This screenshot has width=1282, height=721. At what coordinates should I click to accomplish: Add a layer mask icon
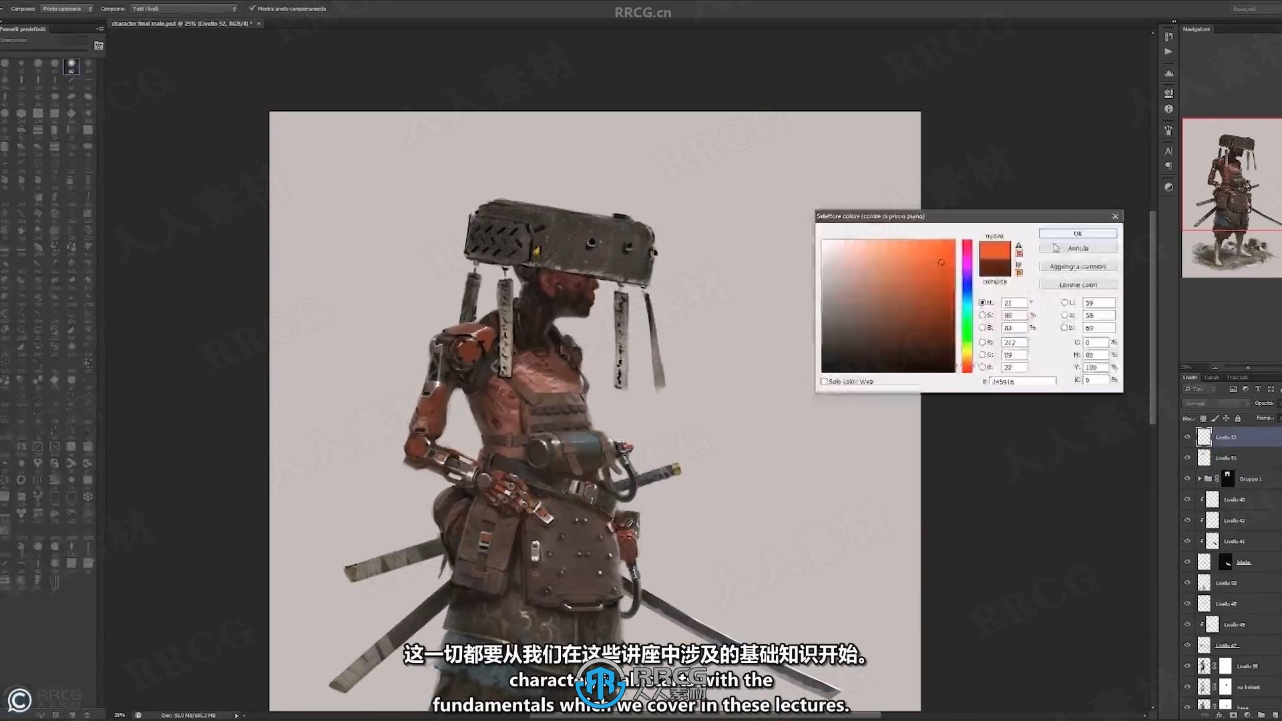point(1234,715)
